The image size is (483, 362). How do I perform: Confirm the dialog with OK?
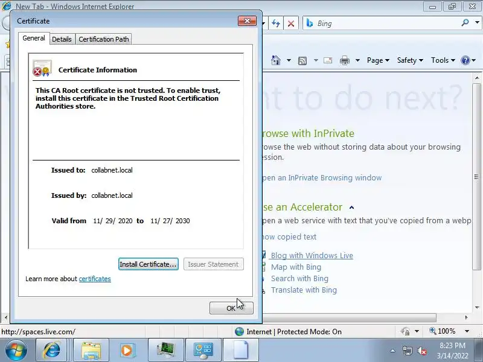tap(231, 308)
